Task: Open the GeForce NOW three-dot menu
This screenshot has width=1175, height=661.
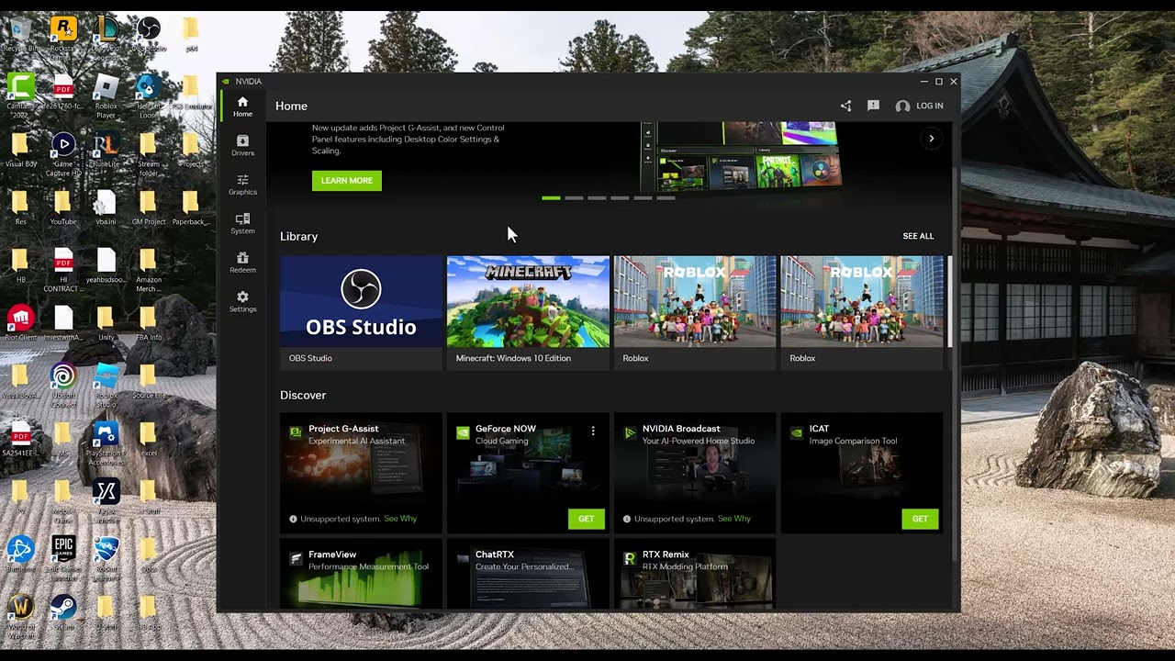Action: (x=593, y=431)
